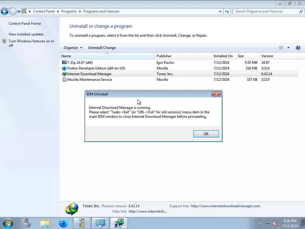Go back with the Back arrow button
Viewport: 305px width, 229px height.
coord(5,12)
